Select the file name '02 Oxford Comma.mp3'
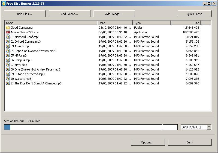This screenshot has width=218, height=153. [x=26, y=42]
